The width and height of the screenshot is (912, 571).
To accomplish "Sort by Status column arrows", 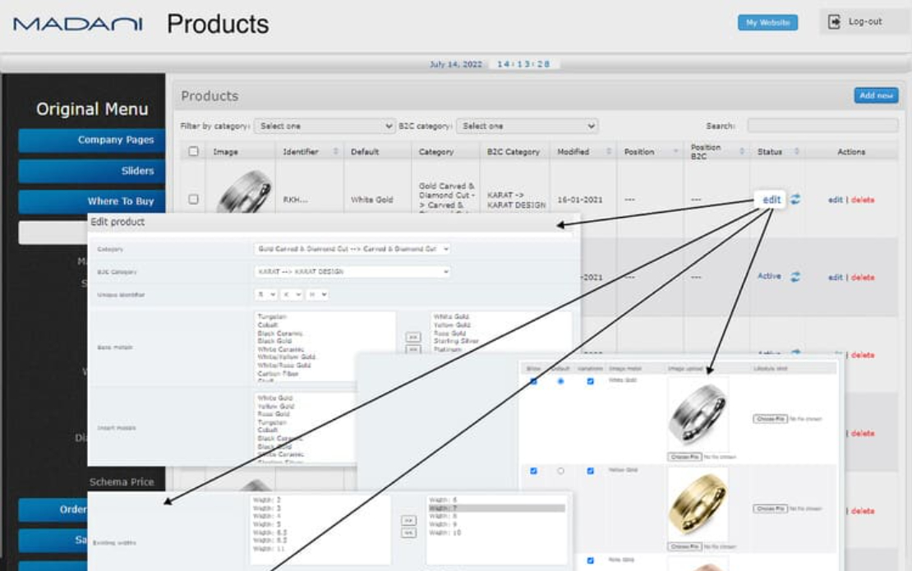I will click(x=796, y=151).
